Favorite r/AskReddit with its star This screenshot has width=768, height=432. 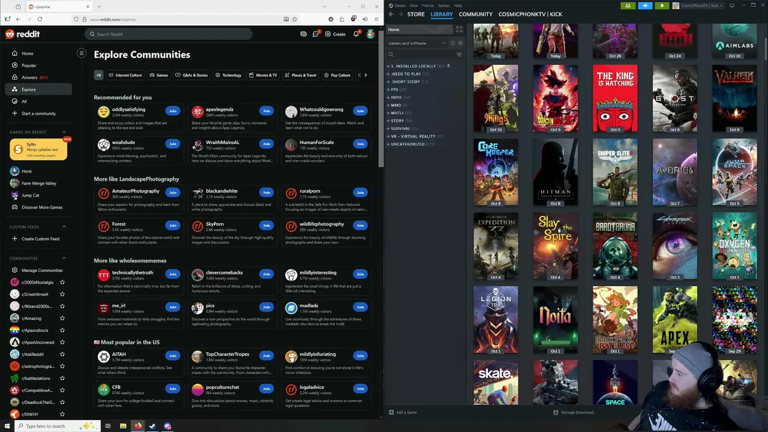click(x=62, y=354)
